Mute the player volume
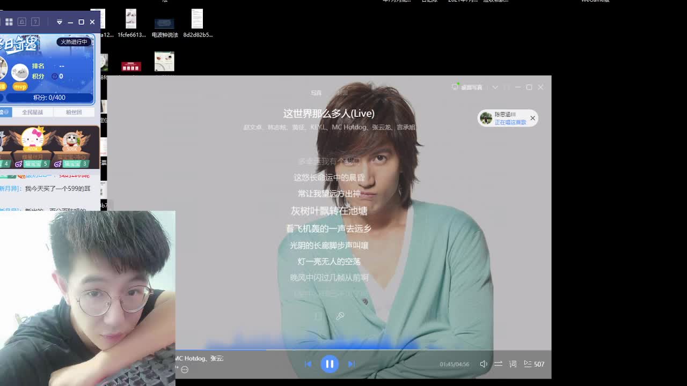This screenshot has height=386, width=687. (484, 364)
